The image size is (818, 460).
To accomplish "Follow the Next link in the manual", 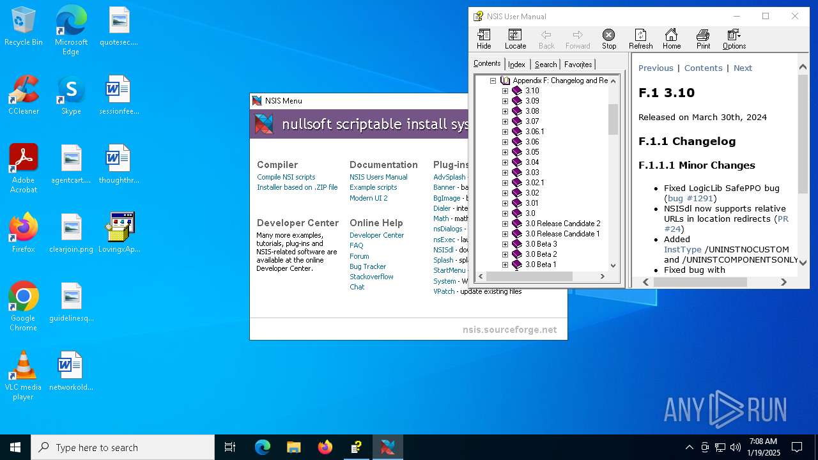I will (743, 68).
